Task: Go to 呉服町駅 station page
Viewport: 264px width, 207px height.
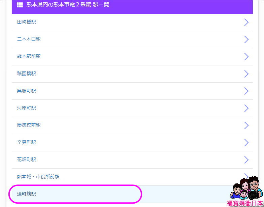Action: tap(132, 91)
